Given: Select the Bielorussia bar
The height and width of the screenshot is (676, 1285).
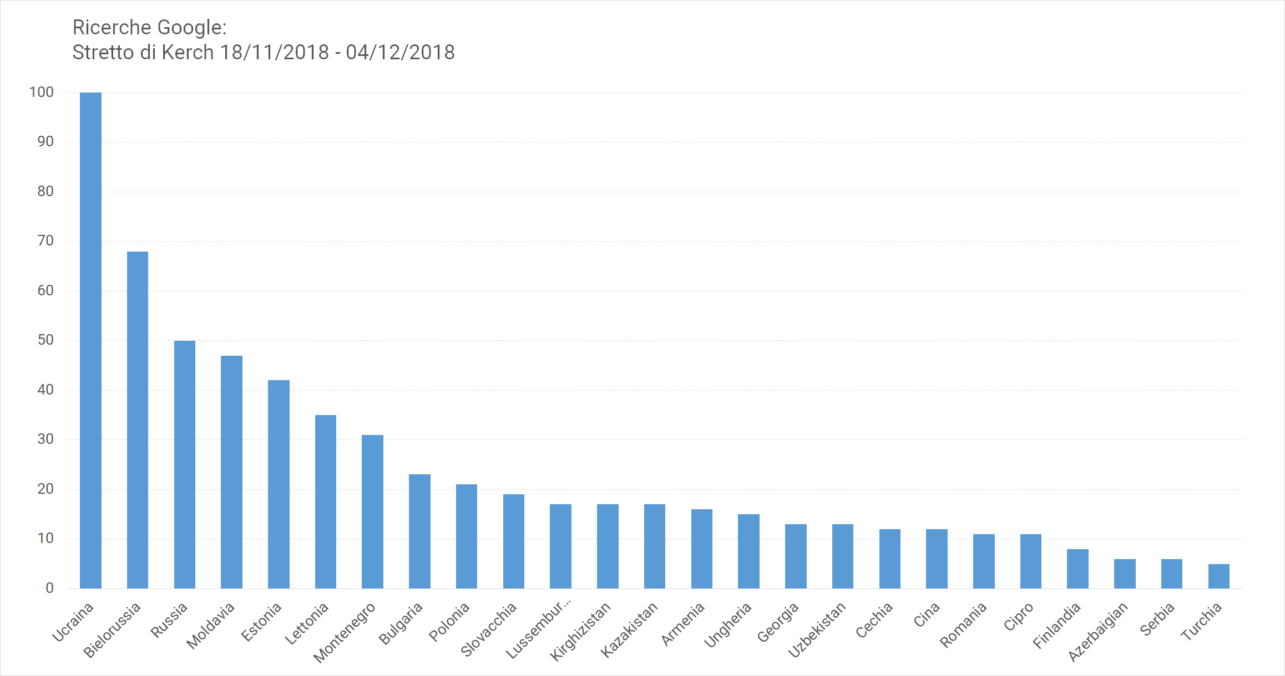Looking at the screenshot, I should pos(138,420).
